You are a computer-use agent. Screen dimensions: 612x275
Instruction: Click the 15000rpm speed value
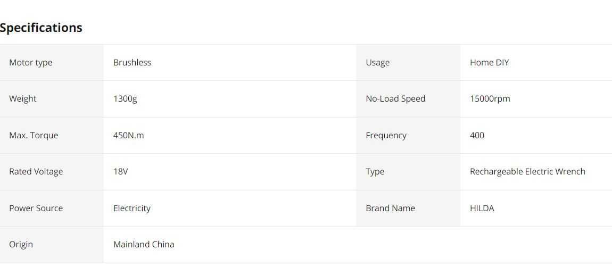tap(490, 99)
